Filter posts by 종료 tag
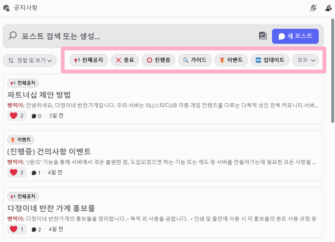The image size is (335, 242). [125, 60]
